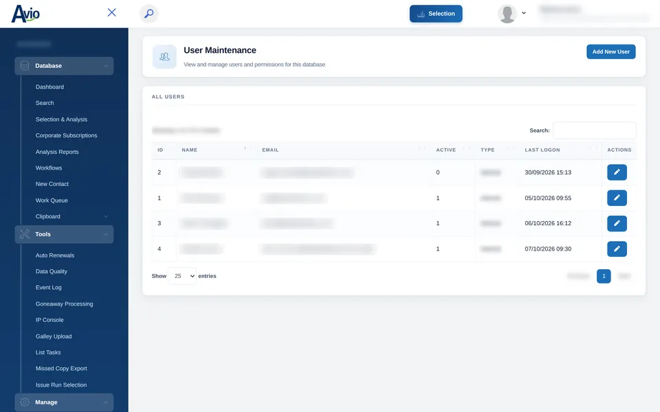This screenshot has width=660, height=412.
Task: Edit user with ID 1
Action: 617,198
